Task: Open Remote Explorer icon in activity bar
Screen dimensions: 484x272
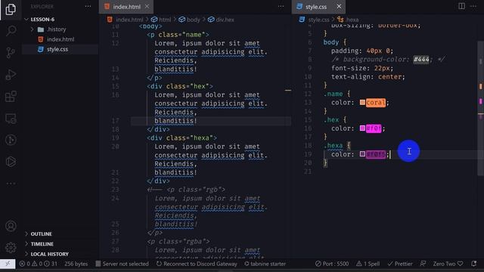Action: click(x=11, y=119)
